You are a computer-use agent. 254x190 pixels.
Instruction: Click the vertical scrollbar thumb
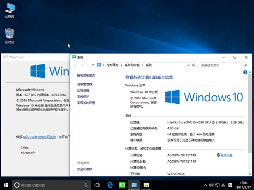click(x=250, y=113)
